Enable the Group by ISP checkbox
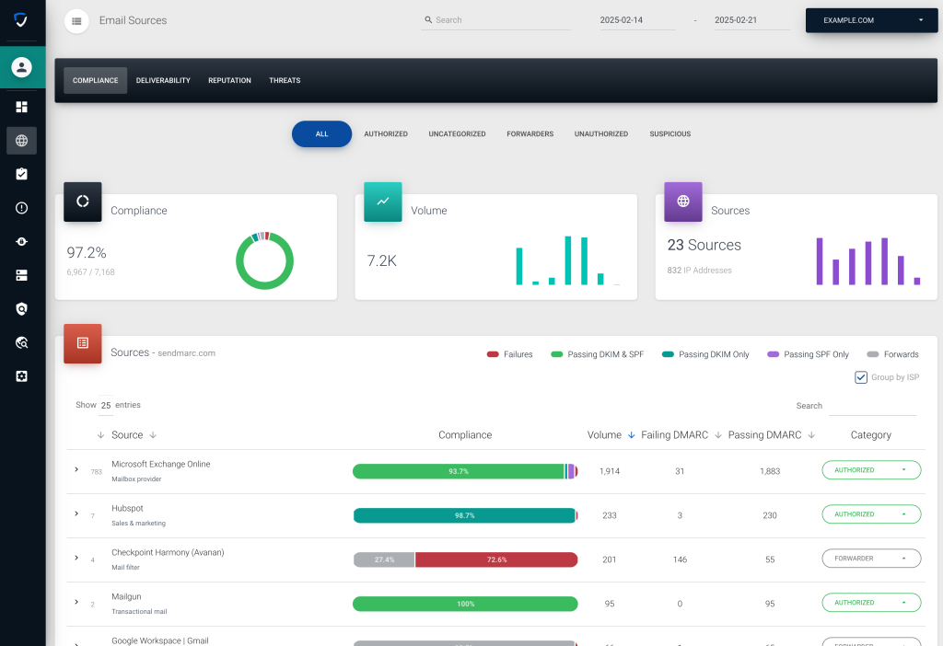943x646 pixels. pos(860,376)
